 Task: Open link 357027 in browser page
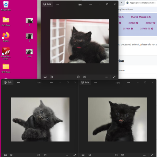tap(150, 23)
